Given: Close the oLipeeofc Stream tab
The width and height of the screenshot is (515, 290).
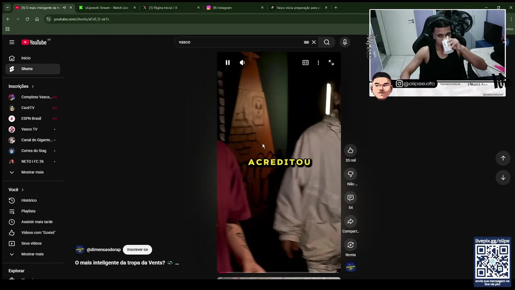Looking at the screenshot, I should tap(134, 8).
